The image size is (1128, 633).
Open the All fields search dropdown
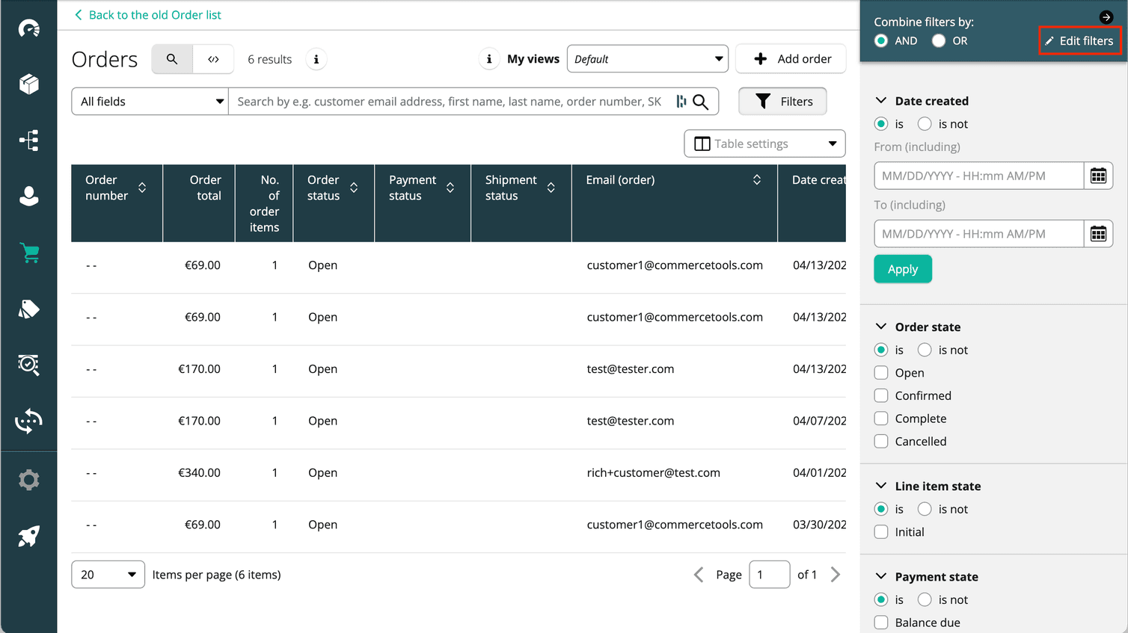(x=149, y=101)
